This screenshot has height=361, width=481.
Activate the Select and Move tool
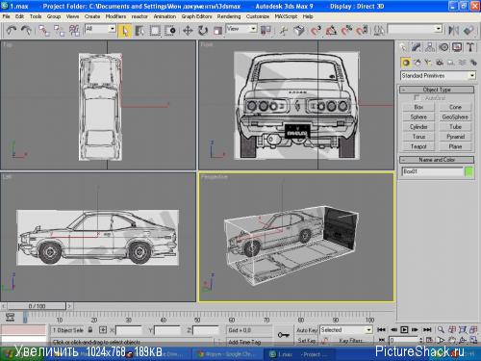[188, 31]
